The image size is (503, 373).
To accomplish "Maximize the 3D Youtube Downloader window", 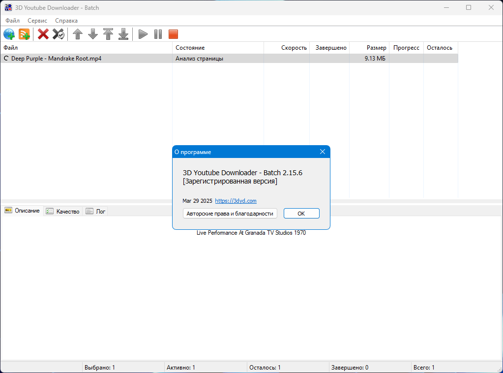I will click(469, 7).
